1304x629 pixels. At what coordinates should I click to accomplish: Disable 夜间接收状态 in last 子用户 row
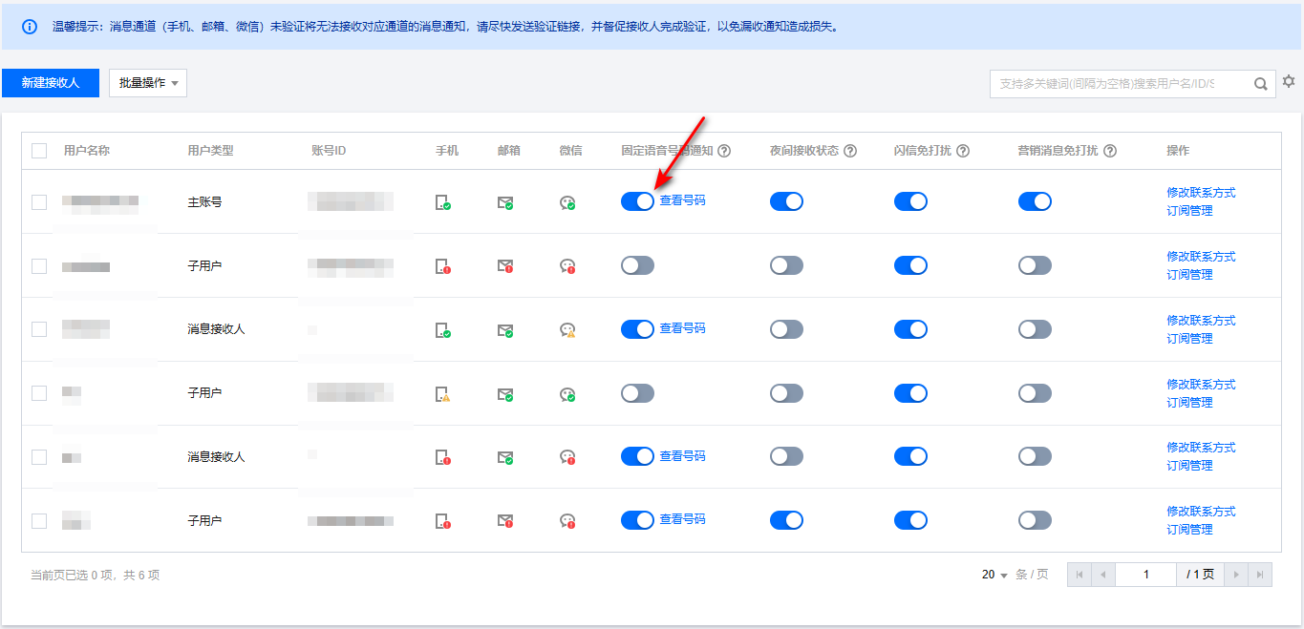[x=786, y=520]
